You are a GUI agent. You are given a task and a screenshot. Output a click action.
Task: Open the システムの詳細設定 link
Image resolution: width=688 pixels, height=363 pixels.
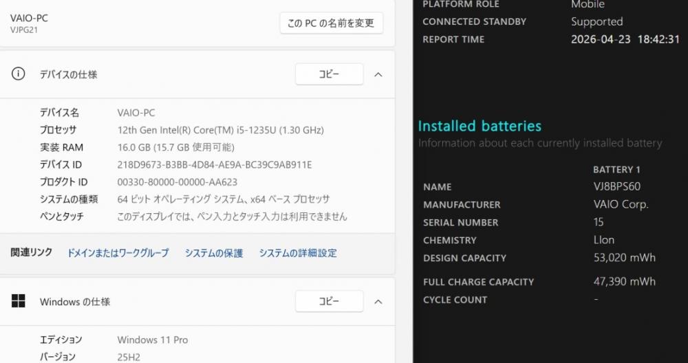click(x=298, y=253)
